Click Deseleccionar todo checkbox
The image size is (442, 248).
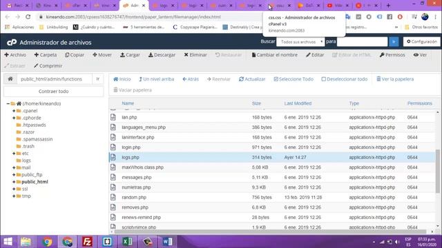pyautogui.click(x=345, y=79)
